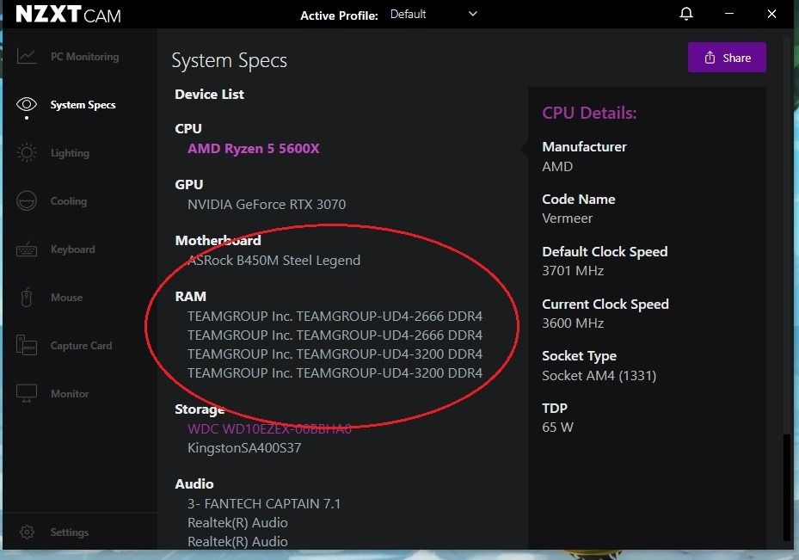Open the Monitor section

[x=74, y=393]
